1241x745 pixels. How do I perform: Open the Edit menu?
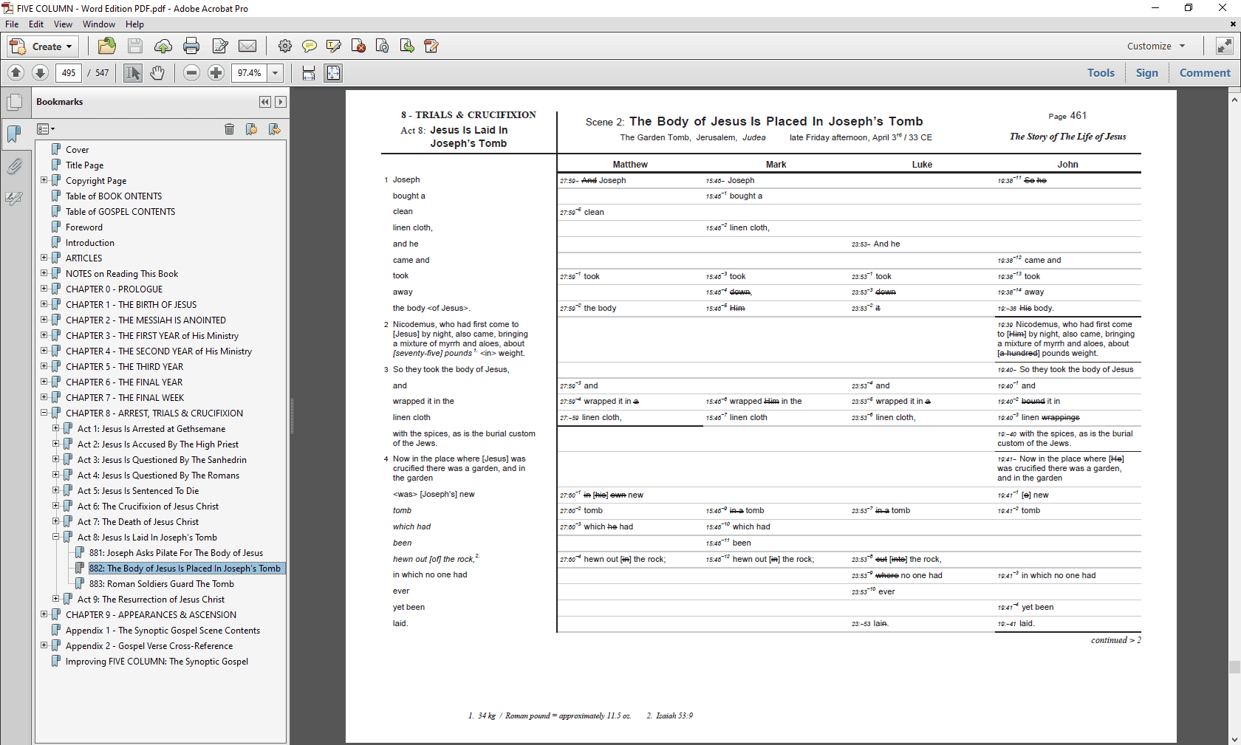click(x=36, y=24)
